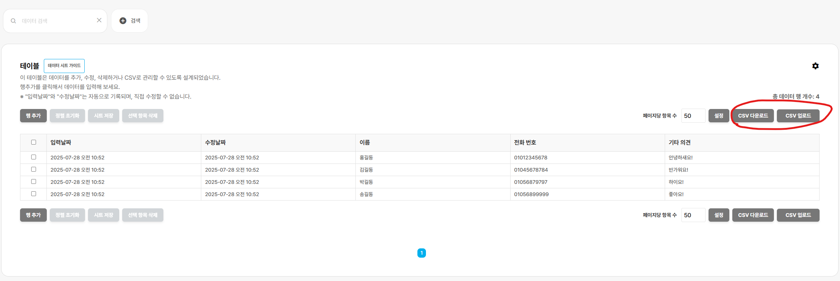Select phone cell 01056899999
Screen dimensions: 840x281
587,194
